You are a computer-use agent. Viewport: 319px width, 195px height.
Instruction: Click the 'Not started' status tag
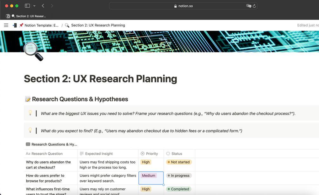point(179,162)
